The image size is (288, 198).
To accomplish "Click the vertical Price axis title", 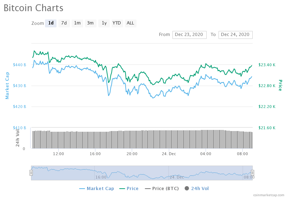I will (280, 85).
